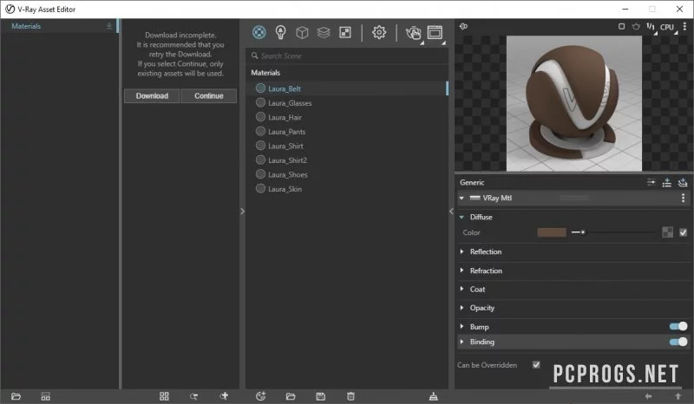694x404 pixels.
Task: Create new material asset icon
Action: click(261, 396)
